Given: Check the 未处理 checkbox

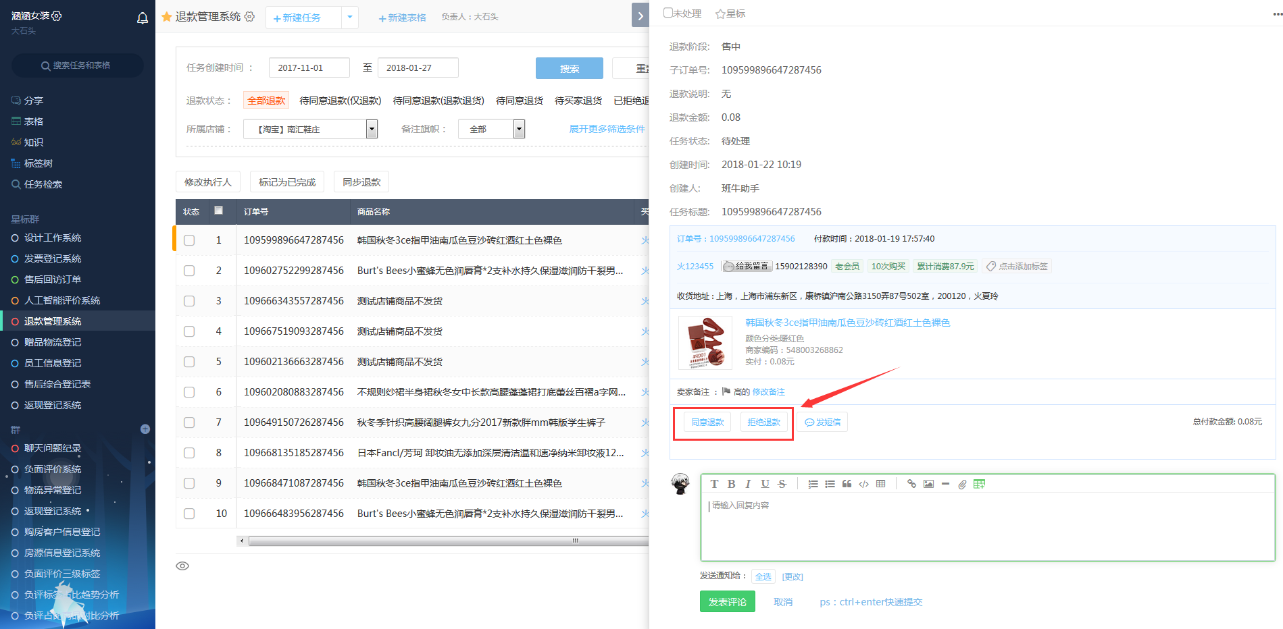Looking at the screenshot, I should pyautogui.click(x=668, y=13).
